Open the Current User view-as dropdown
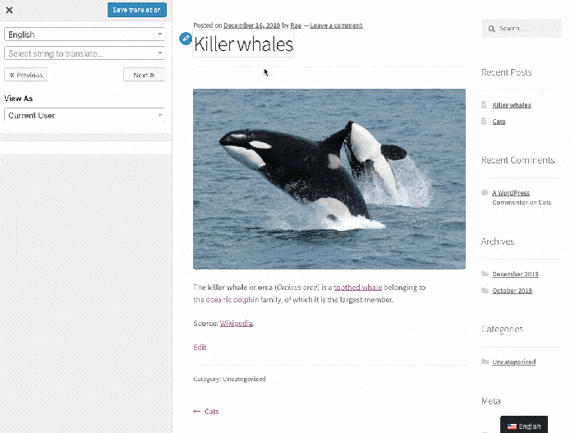 click(x=85, y=115)
